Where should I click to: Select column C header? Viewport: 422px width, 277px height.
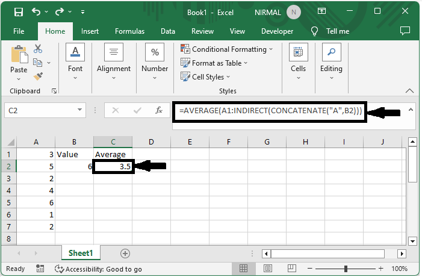coord(113,142)
